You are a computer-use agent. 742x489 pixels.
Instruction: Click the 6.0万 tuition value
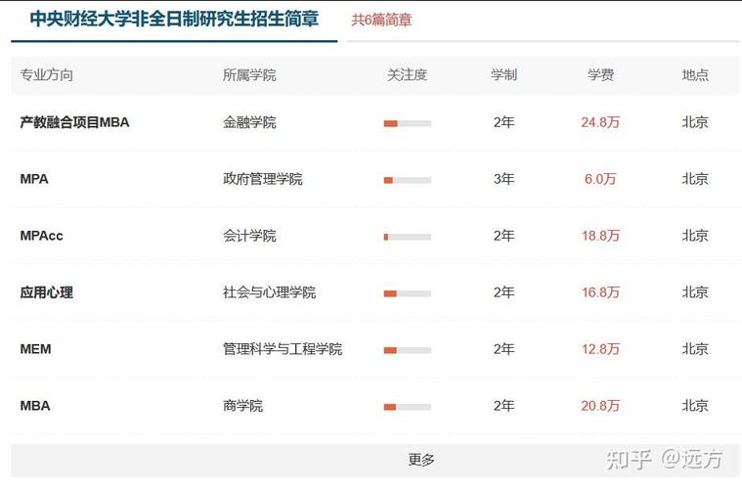(600, 179)
